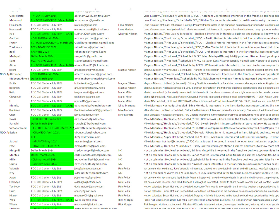
Task: Click email meoshaw99@icloud.com
Action: (88, 205)
